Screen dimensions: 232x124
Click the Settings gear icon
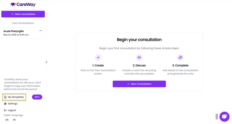[x=5, y=104]
